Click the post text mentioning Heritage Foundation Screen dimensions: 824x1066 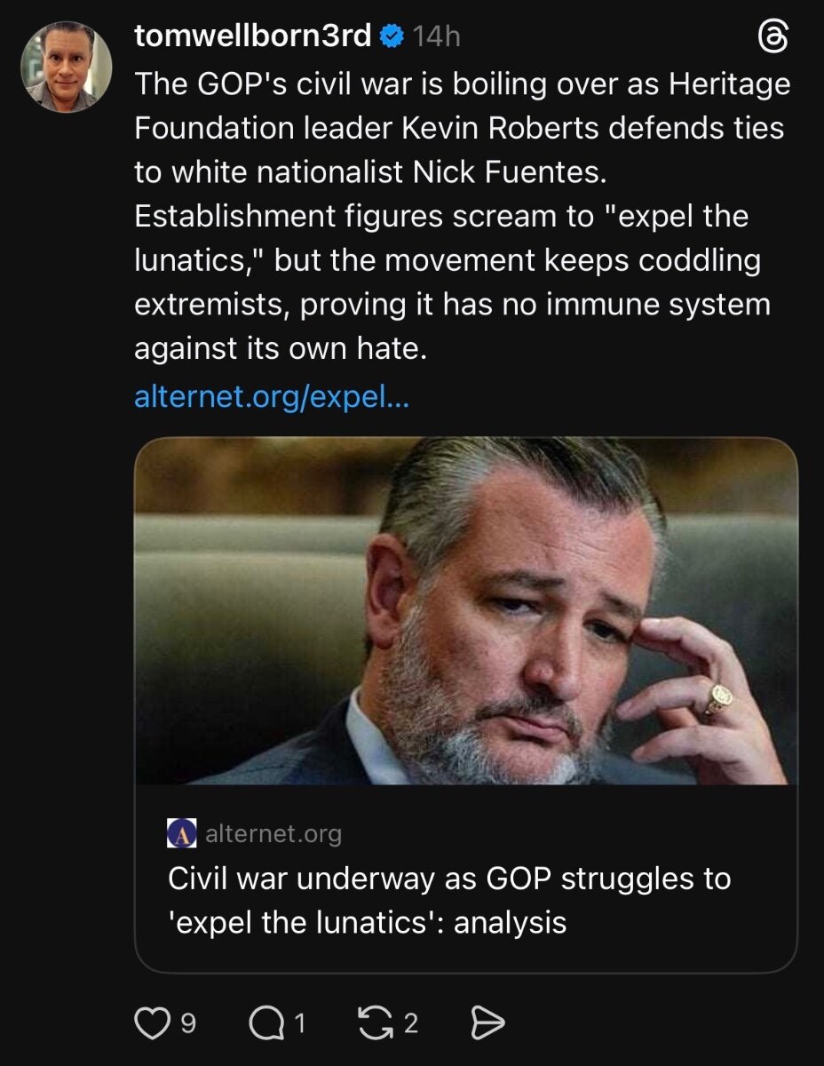click(462, 107)
